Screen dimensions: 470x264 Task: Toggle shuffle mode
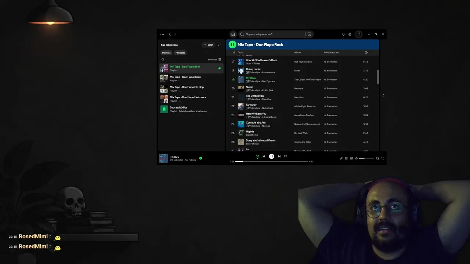[257, 156]
